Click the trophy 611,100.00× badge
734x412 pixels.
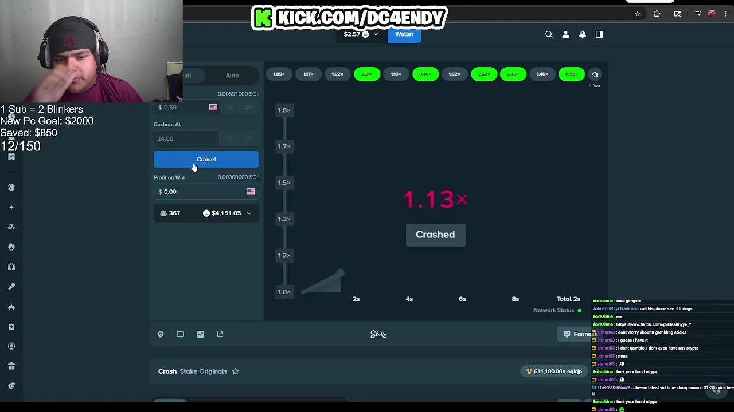click(554, 371)
